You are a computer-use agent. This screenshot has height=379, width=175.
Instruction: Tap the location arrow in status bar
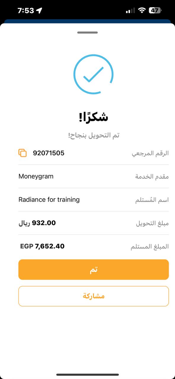point(39,11)
